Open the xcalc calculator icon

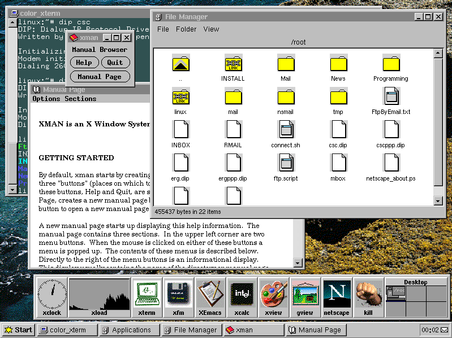click(x=242, y=296)
